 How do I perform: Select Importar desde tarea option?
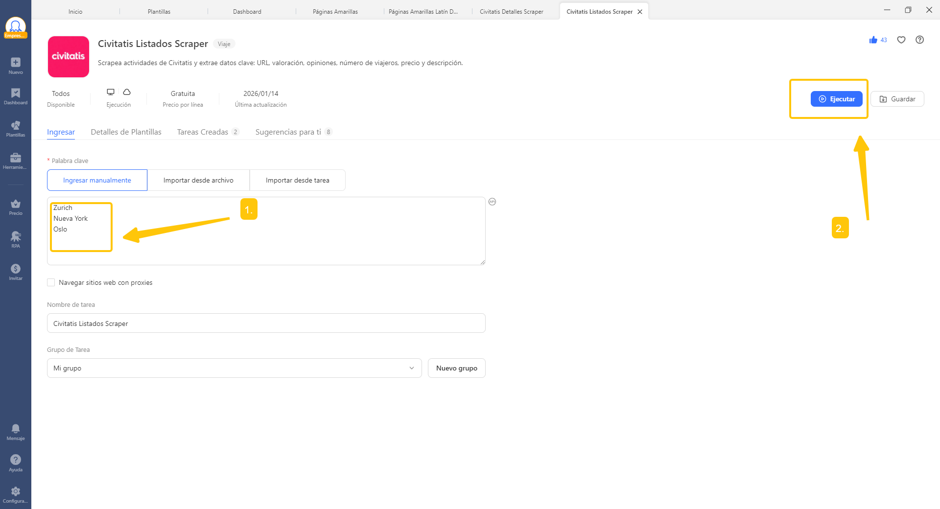tap(297, 180)
